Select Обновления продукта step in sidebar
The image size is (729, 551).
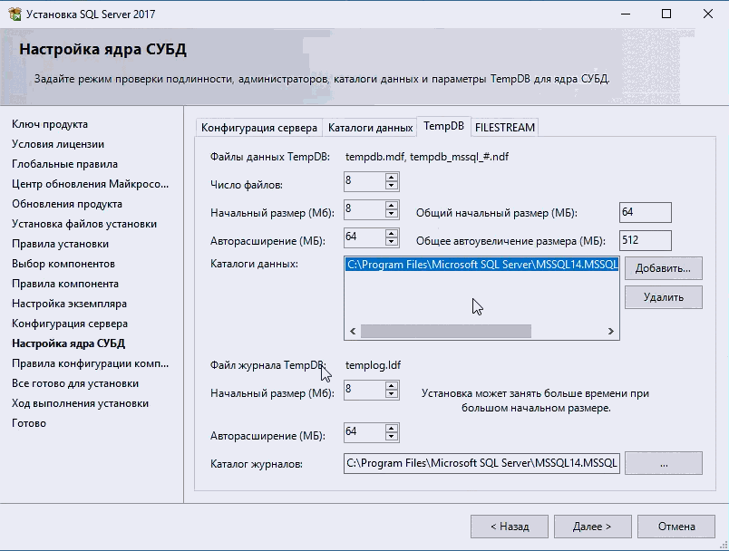point(67,204)
